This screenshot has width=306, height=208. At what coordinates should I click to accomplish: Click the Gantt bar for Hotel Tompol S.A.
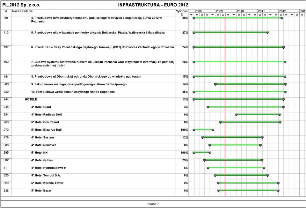coord(241,175)
